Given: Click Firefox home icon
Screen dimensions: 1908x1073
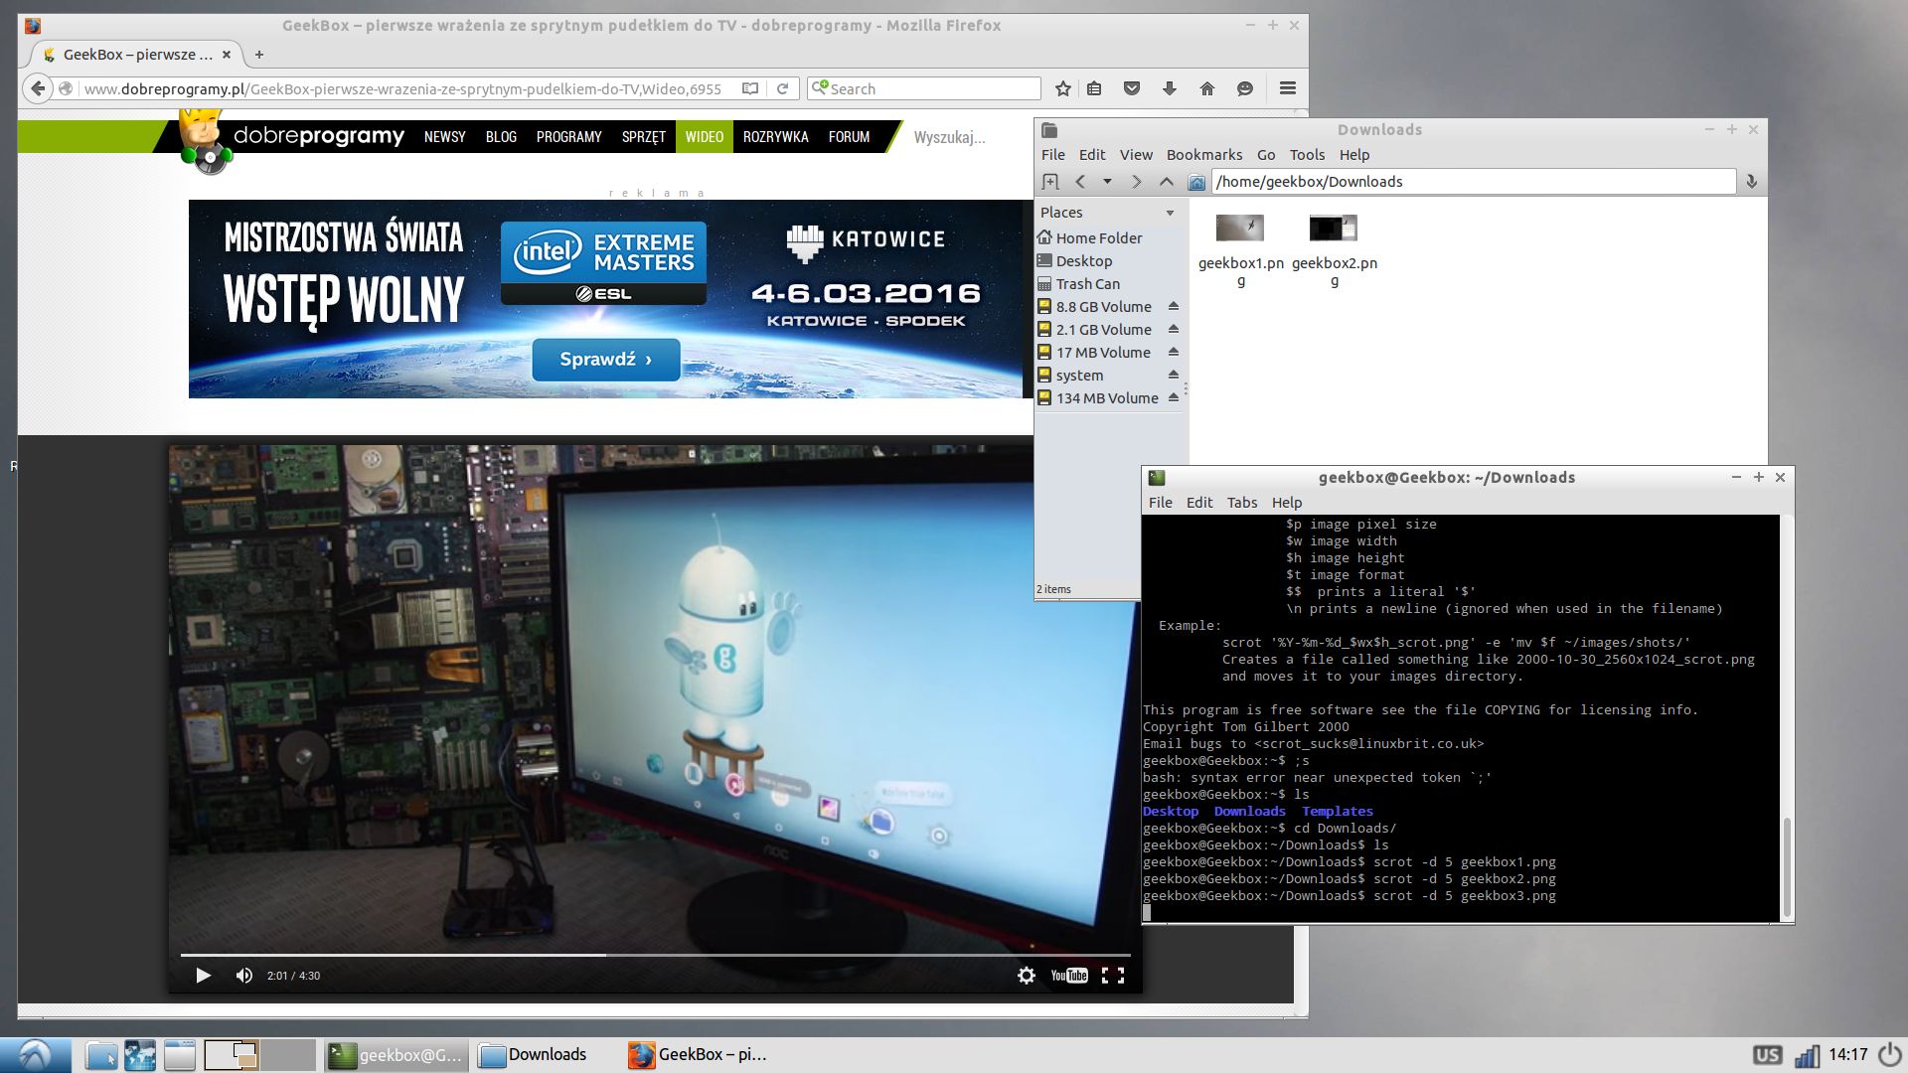Looking at the screenshot, I should coord(1206,88).
